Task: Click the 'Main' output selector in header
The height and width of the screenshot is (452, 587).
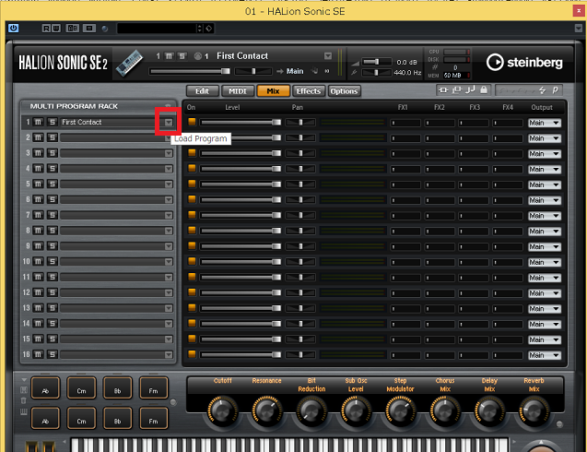Action: click(x=295, y=71)
